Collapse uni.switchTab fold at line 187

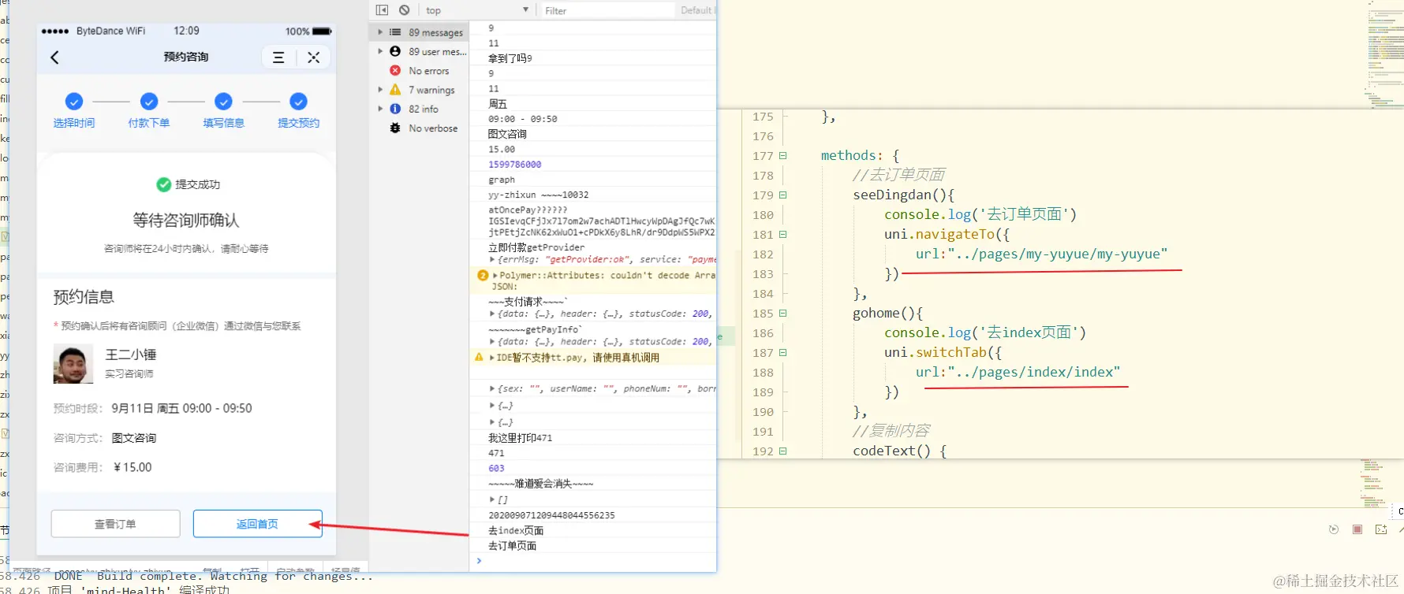(783, 353)
